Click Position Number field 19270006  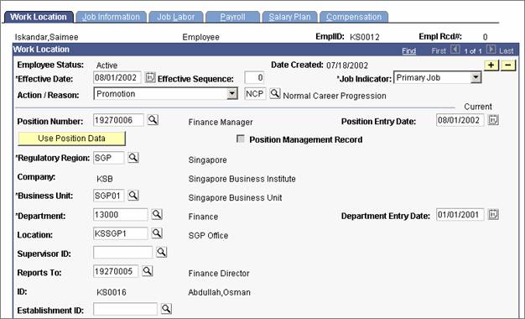(118, 120)
